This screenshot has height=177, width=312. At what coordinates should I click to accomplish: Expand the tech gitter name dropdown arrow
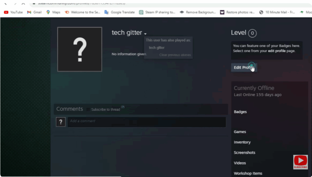click(145, 34)
